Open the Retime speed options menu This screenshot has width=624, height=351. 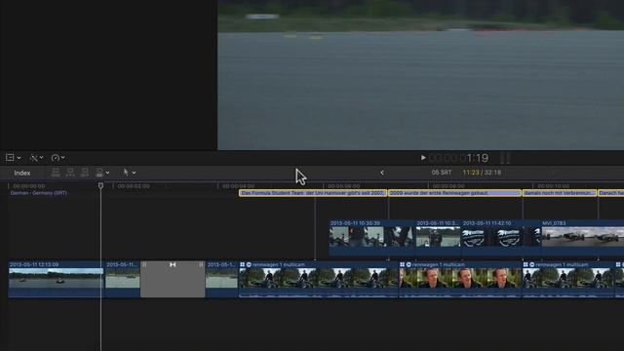point(58,158)
